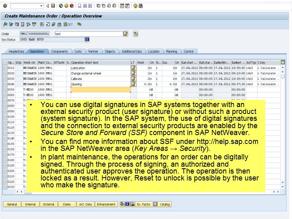Image resolution: width=292 pixels, height=219 pixels.
Task: Click the First Page icon
Action: click(98, 6)
